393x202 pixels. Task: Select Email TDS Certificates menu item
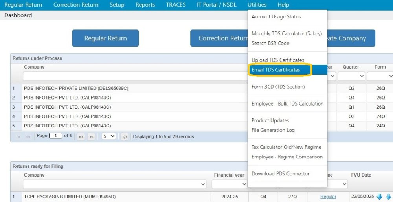276,70
